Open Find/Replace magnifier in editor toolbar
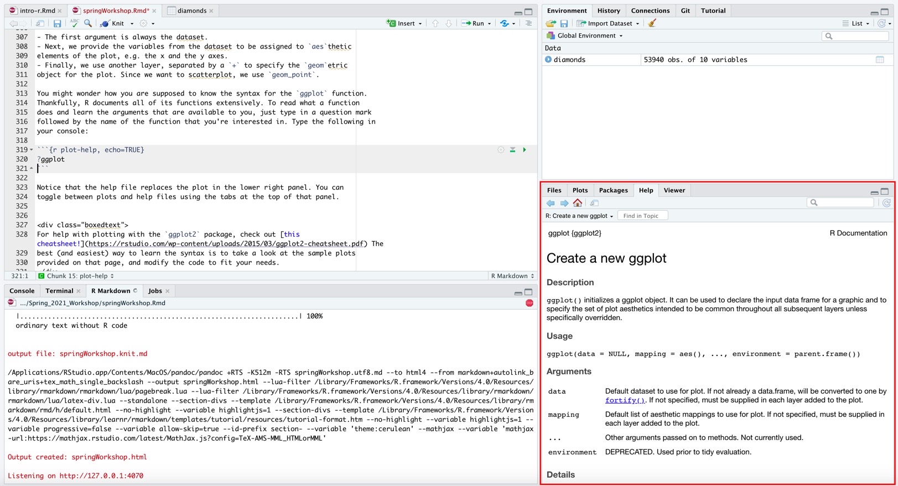This screenshot has width=898, height=486. (88, 23)
